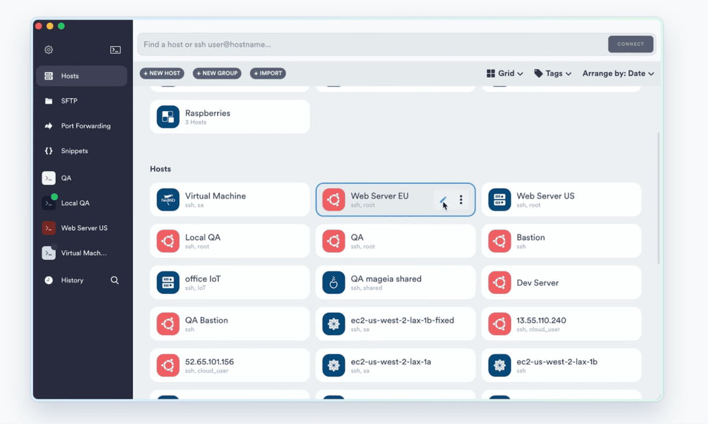Switch to the Local QA session tab
The height and width of the screenshot is (424, 708).
point(82,203)
